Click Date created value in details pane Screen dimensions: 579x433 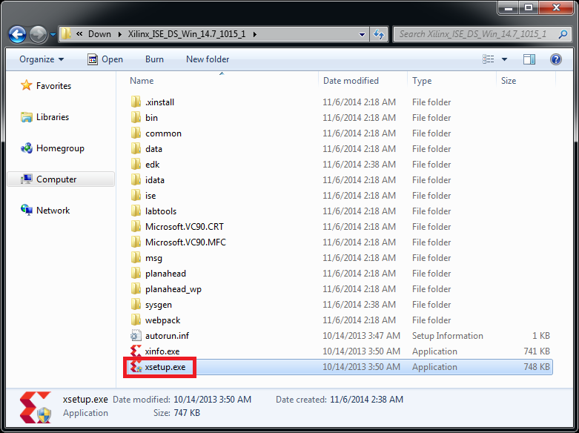click(x=366, y=400)
